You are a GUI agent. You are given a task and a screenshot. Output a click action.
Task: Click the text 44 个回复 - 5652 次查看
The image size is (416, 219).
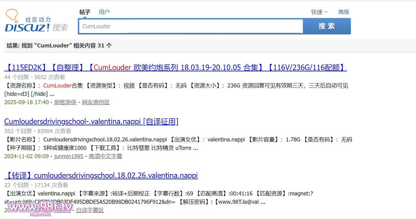pyautogui.click(x=35, y=77)
